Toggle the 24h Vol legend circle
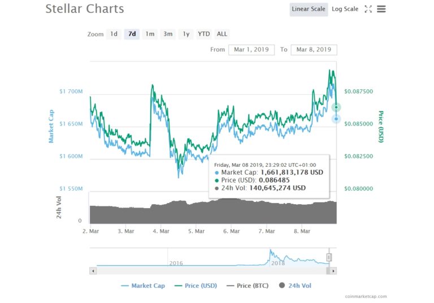Screen dimensions: 434x303 tap(282, 285)
